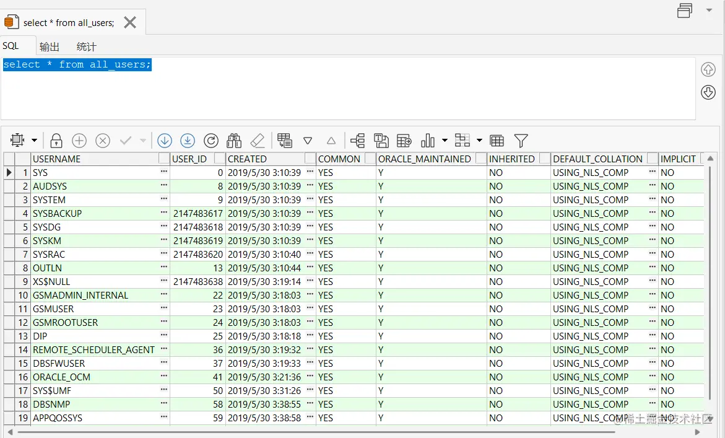The image size is (725, 438).
Task: Open ellipsis button in SYS username cell
Action: point(163,172)
